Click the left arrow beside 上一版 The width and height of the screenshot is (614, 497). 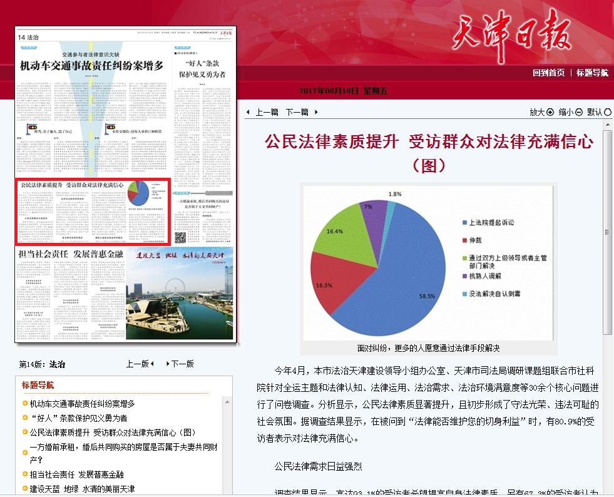152,364
